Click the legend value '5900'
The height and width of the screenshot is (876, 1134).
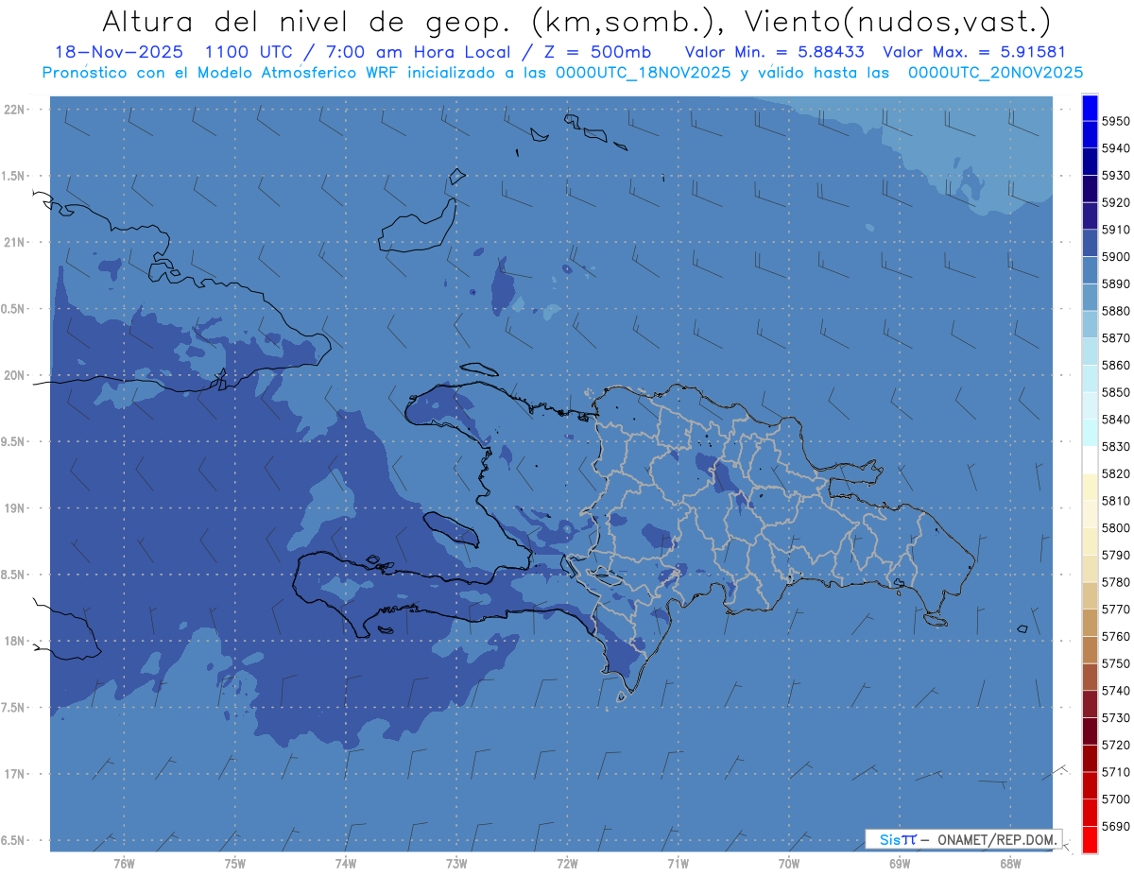[1116, 257]
